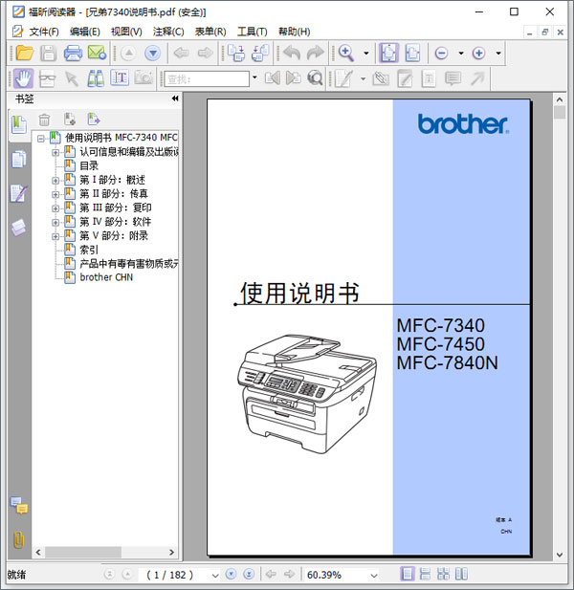Click the bookmark panel horizontal scrollbar
Viewport: 574px width, 590px height.
pos(83,552)
